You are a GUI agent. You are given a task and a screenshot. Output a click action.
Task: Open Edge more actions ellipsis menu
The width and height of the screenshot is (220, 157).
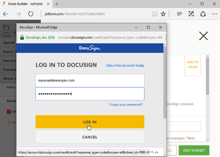tap(215, 14)
